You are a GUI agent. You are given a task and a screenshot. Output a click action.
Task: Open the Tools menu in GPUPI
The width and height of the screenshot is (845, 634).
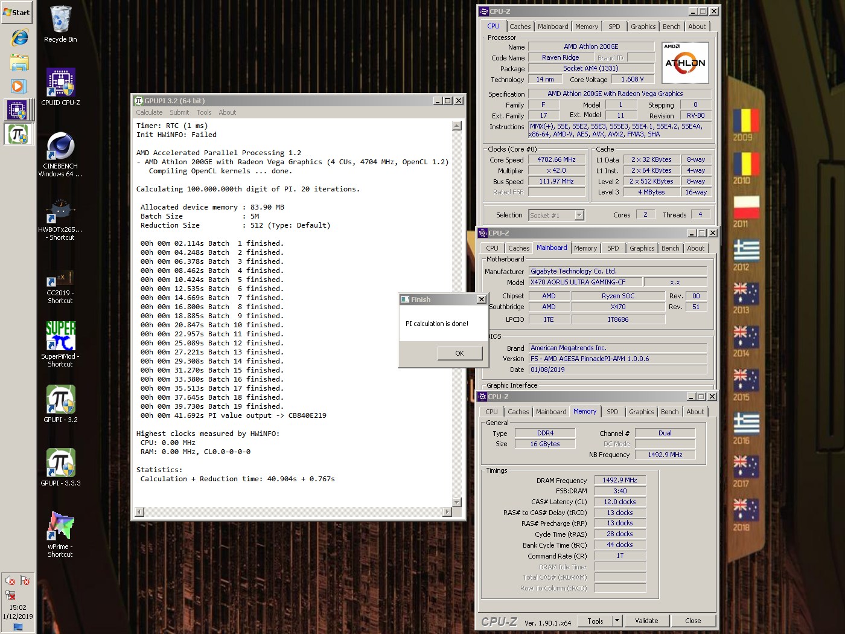(204, 112)
